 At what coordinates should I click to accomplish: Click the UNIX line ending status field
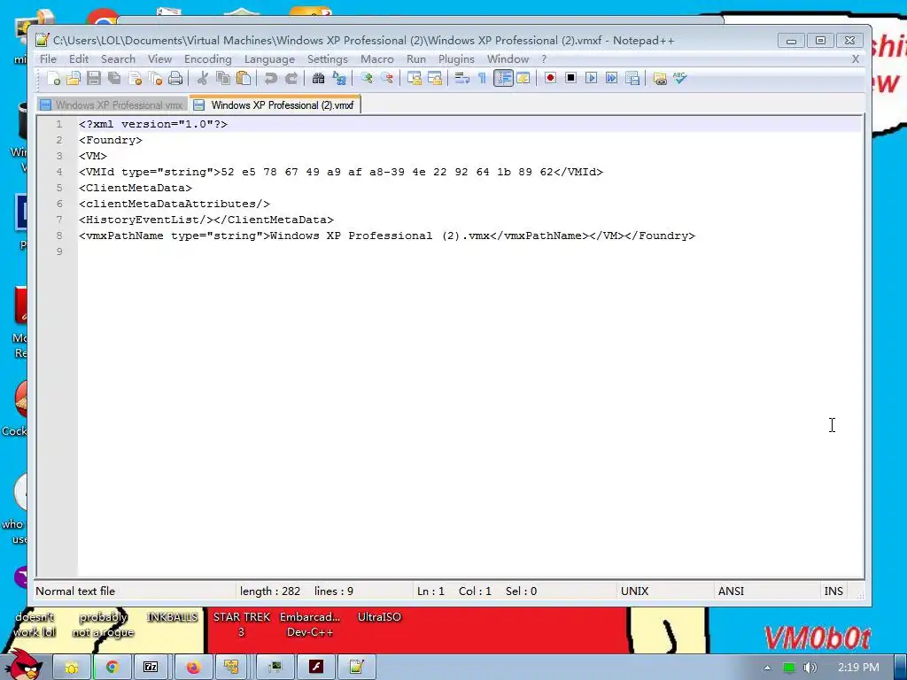(x=665, y=591)
